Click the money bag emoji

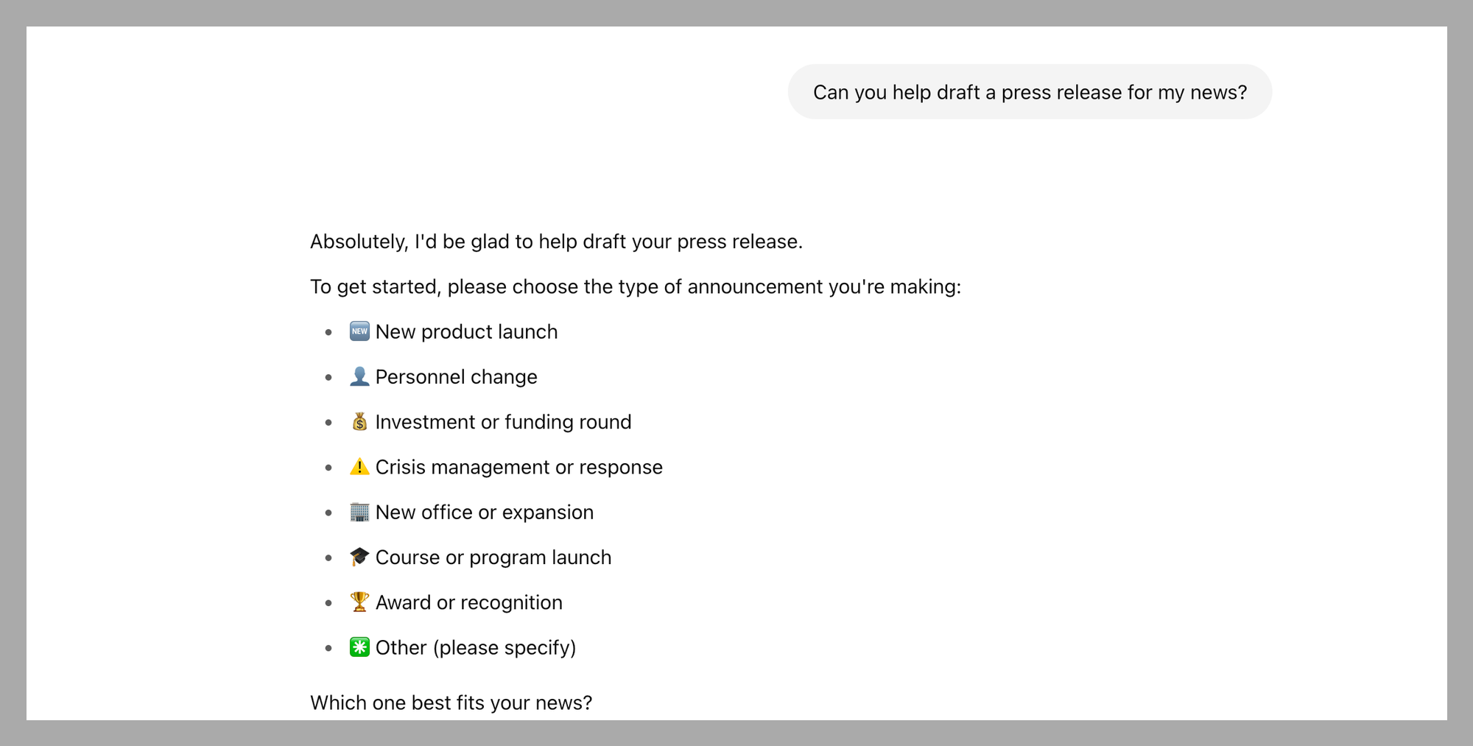tap(359, 421)
